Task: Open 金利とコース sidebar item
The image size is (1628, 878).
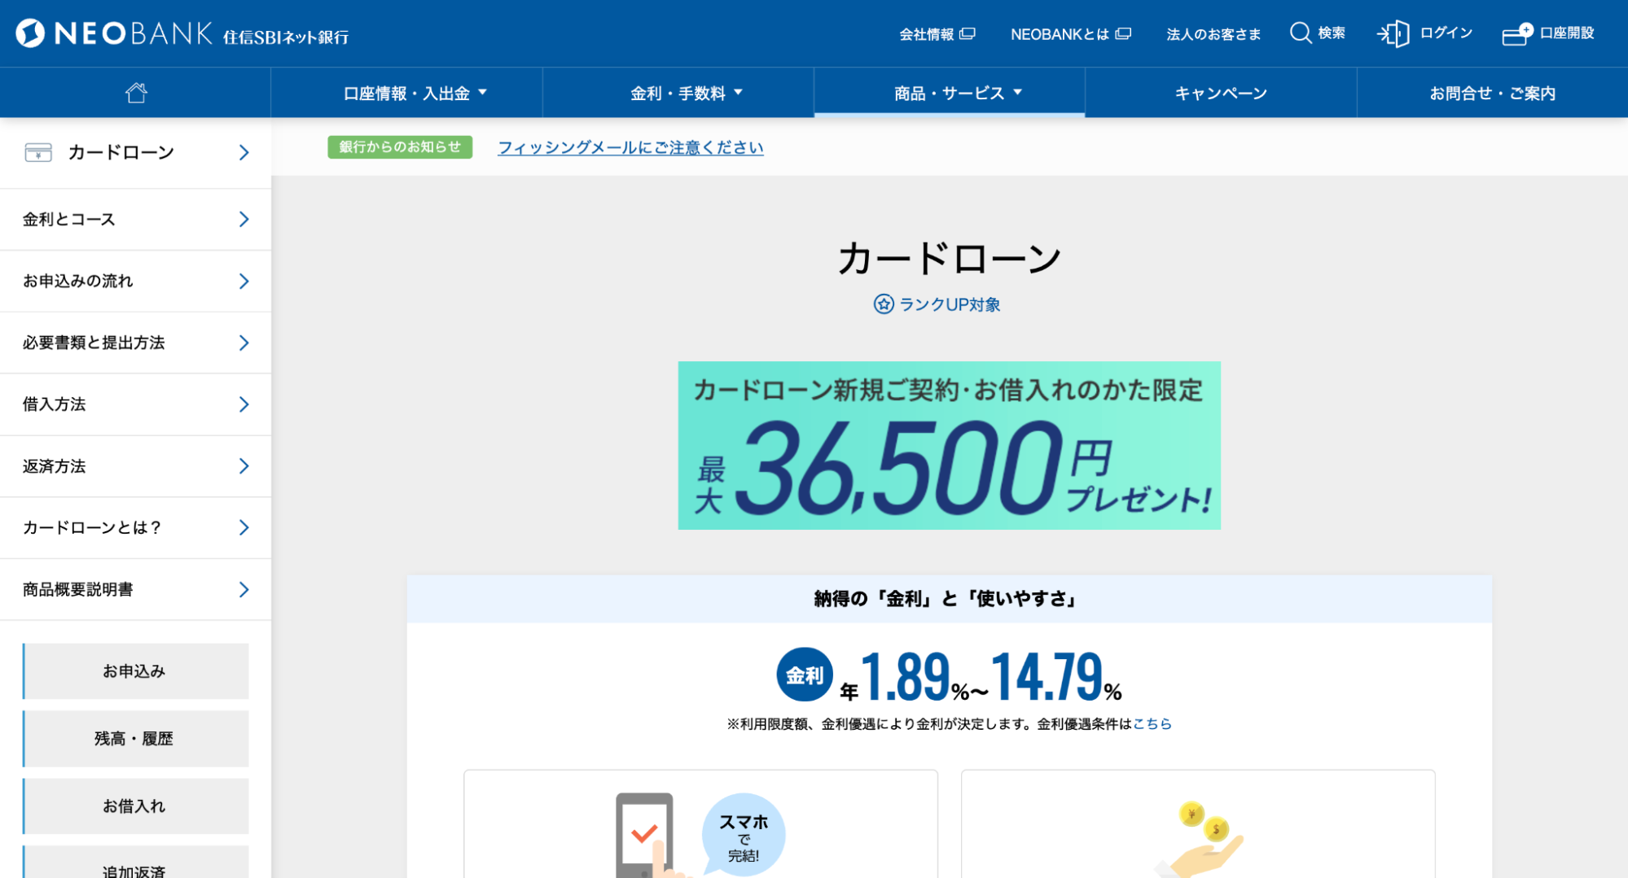Action: coord(135,220)
